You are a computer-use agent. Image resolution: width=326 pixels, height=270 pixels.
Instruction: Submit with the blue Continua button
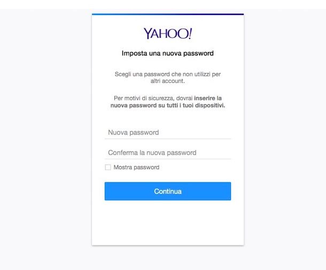pyautogui.click(x=168, y=191)
